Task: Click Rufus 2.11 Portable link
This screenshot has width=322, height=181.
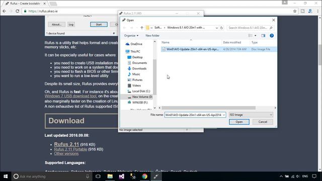Action: tap(70, 149)
